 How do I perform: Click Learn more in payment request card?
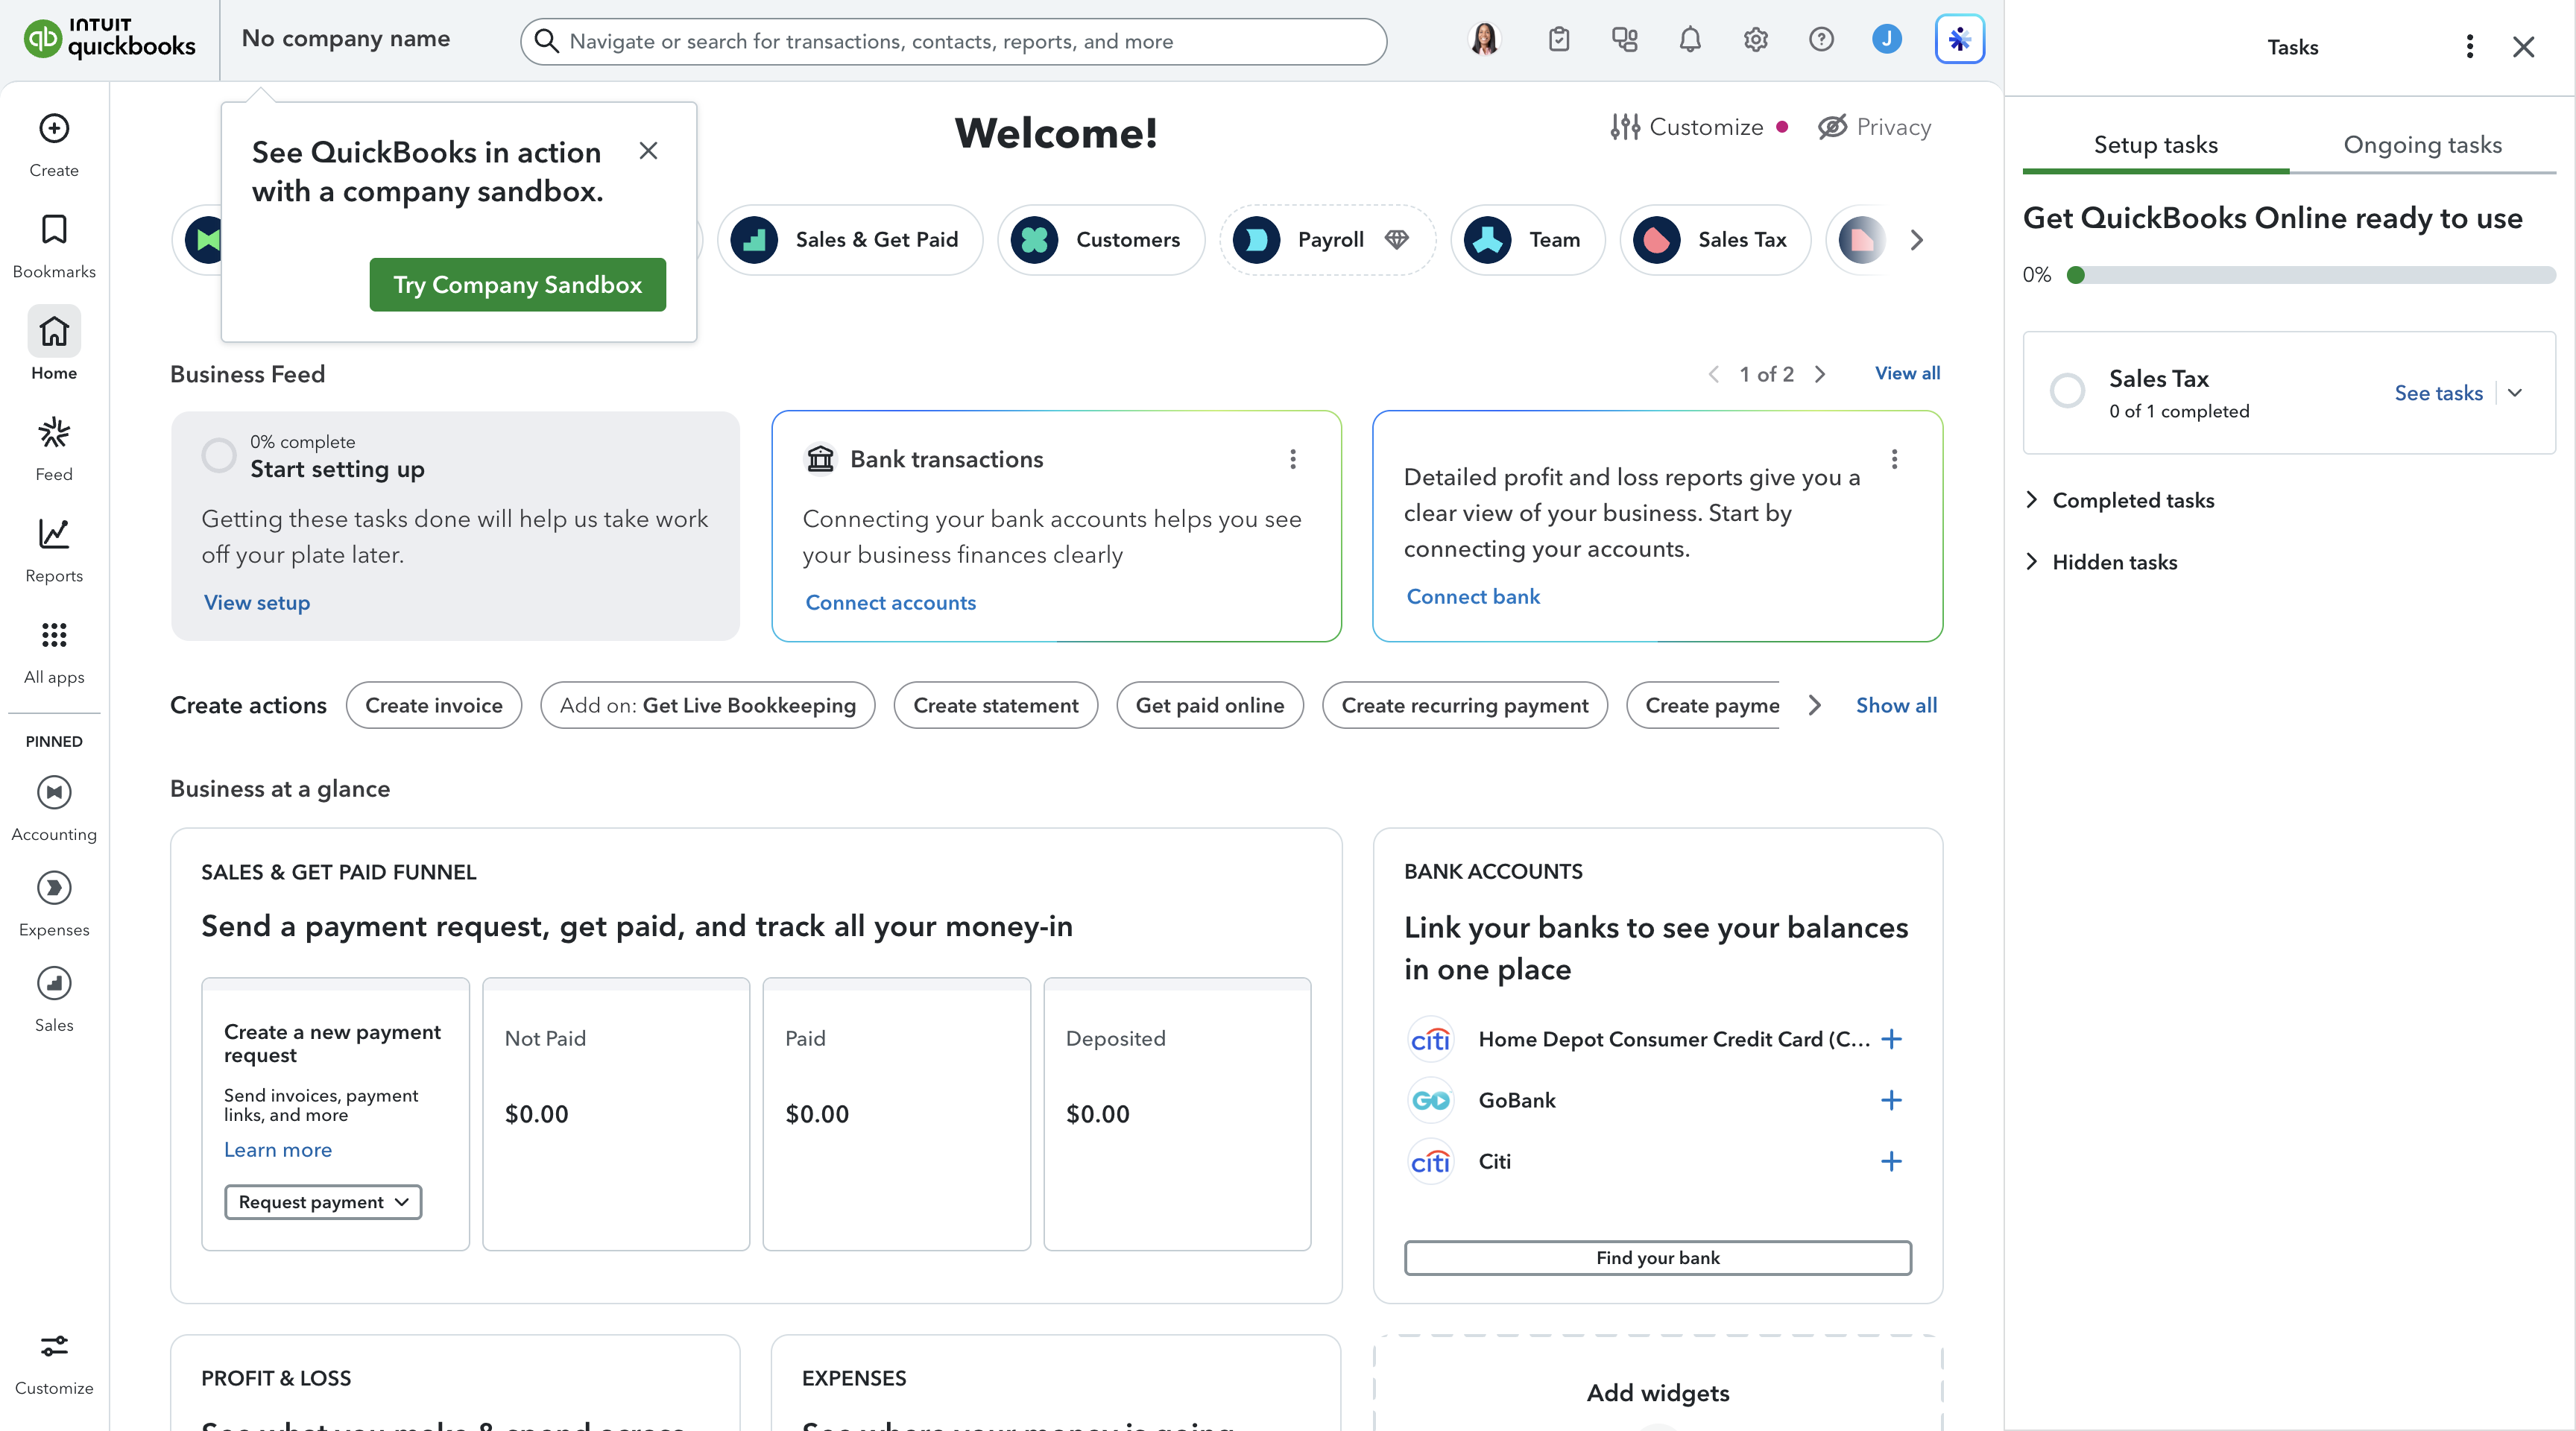[x=278, y=1150]
